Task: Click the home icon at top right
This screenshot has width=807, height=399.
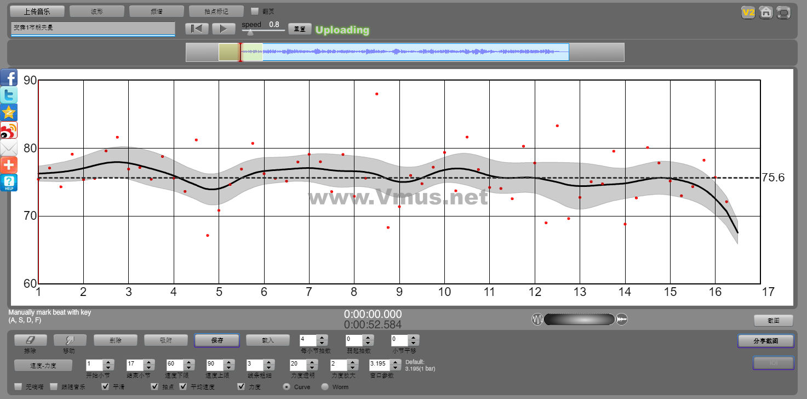Action: click(766, 12)
